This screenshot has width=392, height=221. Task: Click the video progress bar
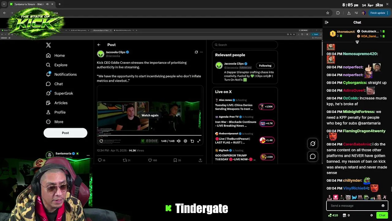pos(149,135)
